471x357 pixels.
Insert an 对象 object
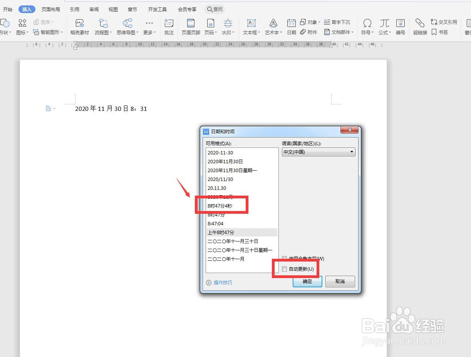point(310,22)
